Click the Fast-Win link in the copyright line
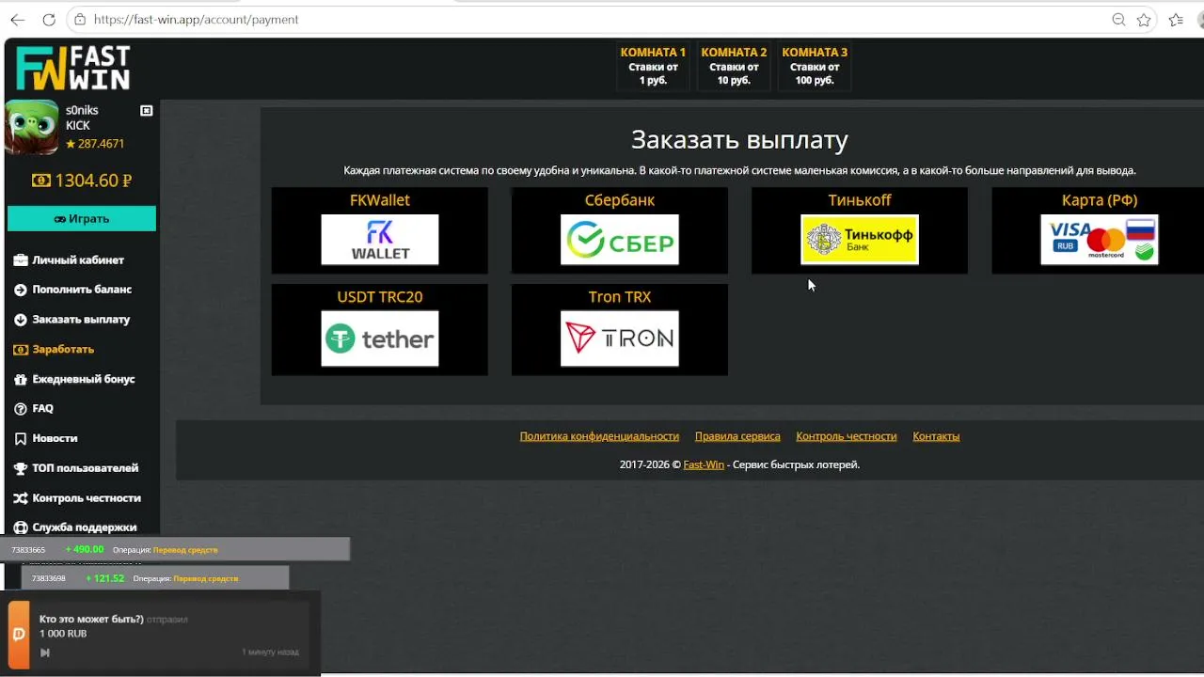The image size is (1204, 677). (x=704, y=464)
